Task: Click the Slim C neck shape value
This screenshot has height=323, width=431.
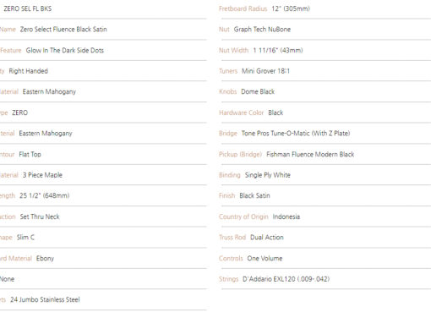Action: click(25, 238)
